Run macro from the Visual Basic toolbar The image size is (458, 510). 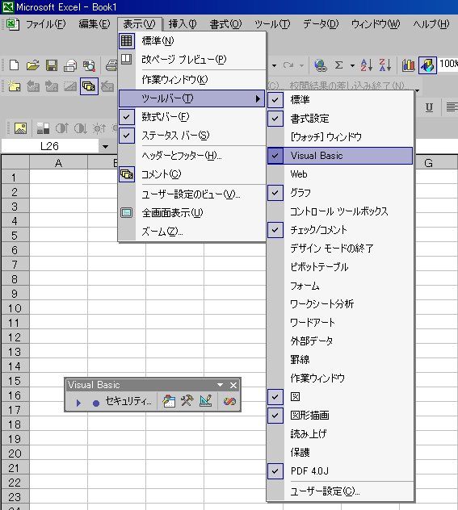pos(78,403)
